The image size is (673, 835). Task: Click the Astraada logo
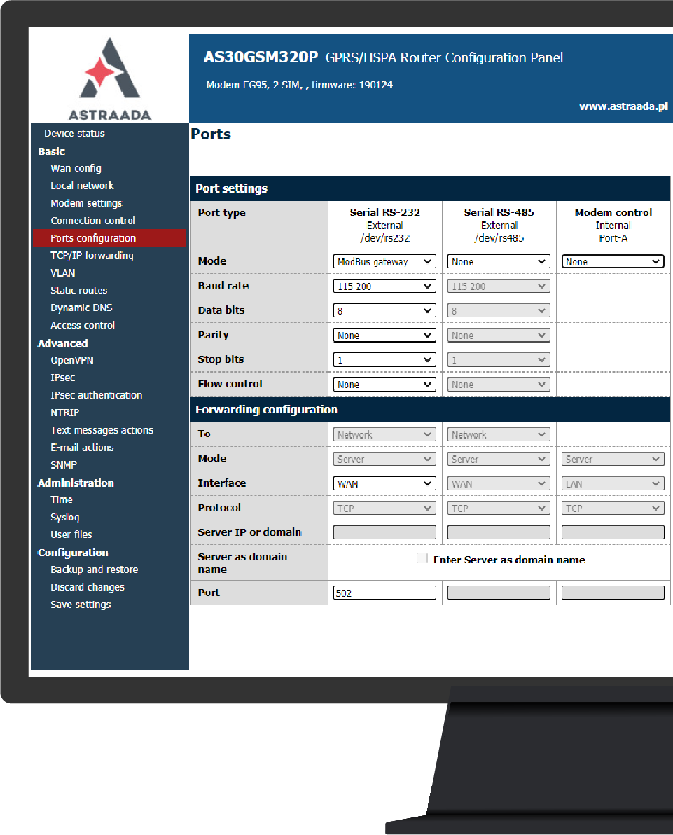(x=109, y=77)
